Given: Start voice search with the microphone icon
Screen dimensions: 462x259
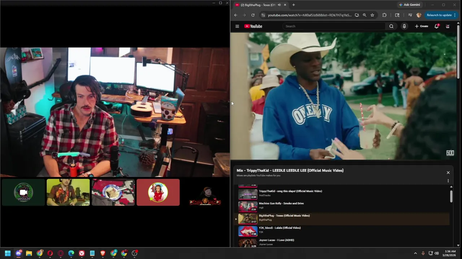Looking at the screenshot, I should click(x=404, y=26).
